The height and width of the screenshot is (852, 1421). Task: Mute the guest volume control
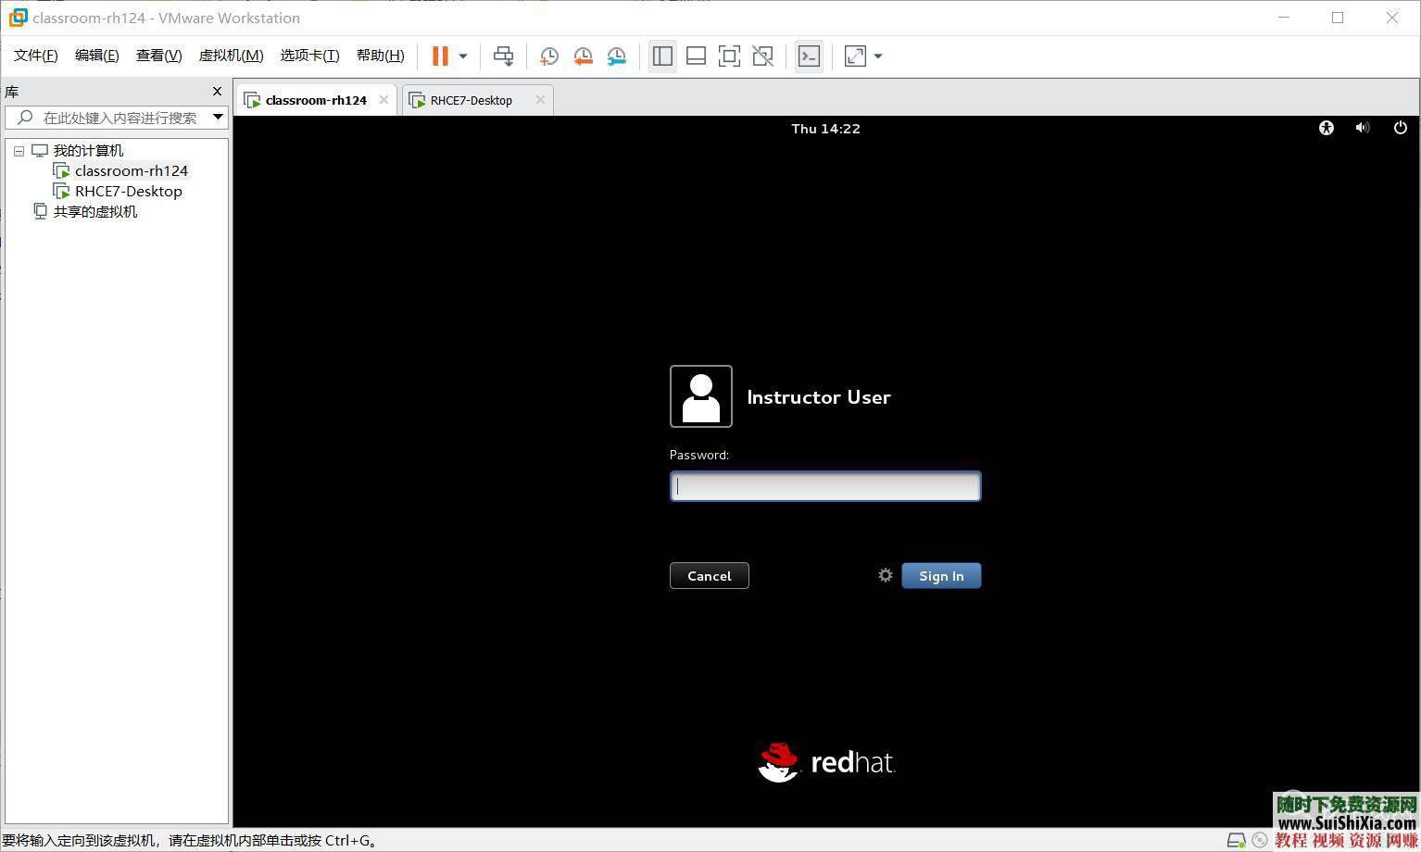(1362, 128)
